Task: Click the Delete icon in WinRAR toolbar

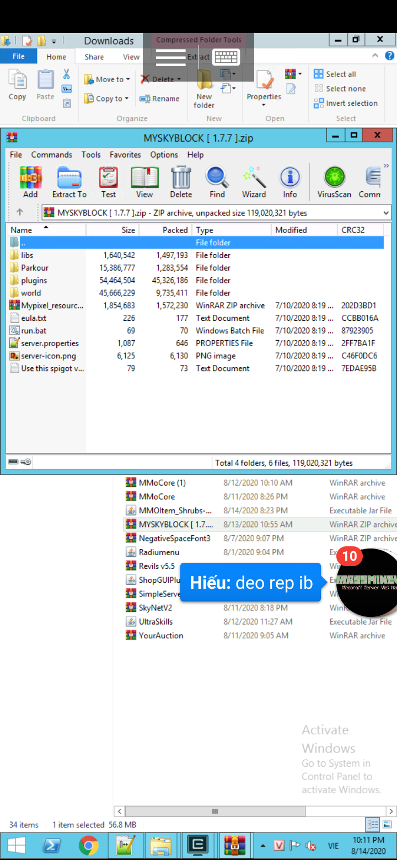Action: click(181, 182)
